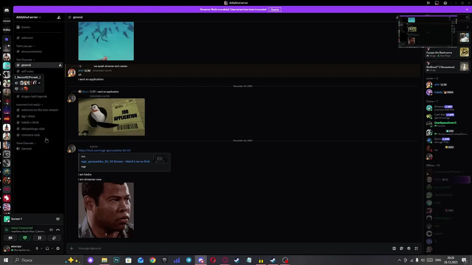Open sticker picker in message bar
Image resolution: width=472 pixels, height=265 pixels.
tap(402, 248)
